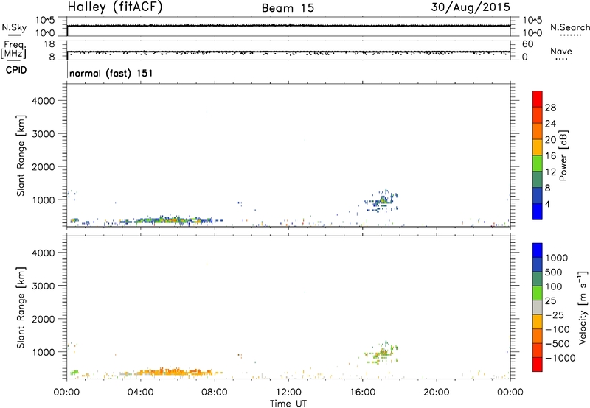Click the "Halley (fitACF)" title text

pyautogui.click(x=115, y=7)
